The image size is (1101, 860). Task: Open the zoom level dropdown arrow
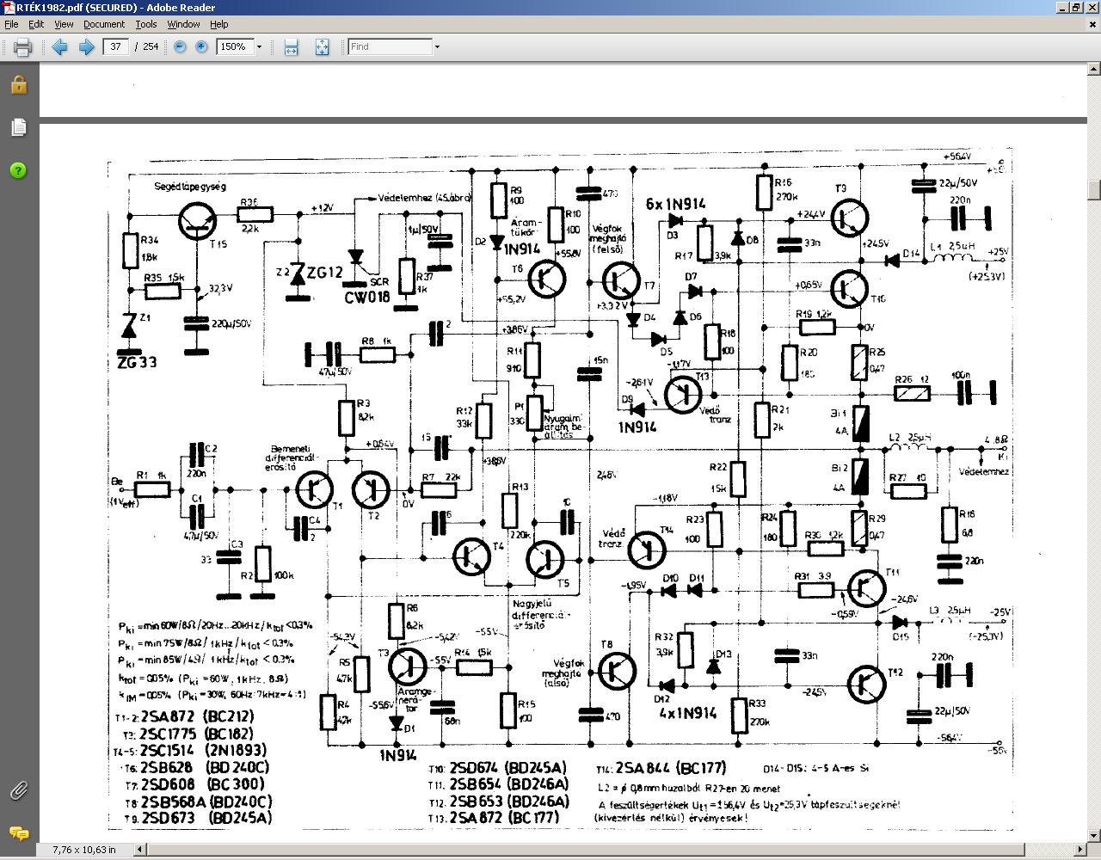pos(259,46)
